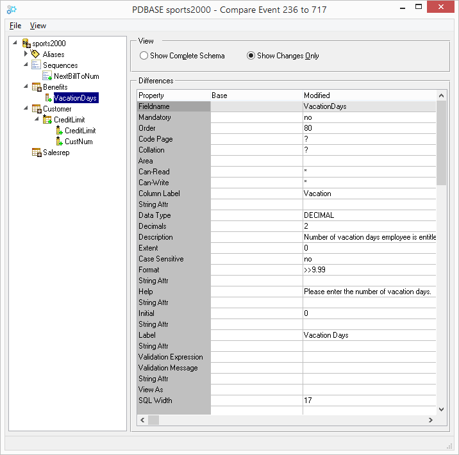Click the Format value >>9.99

point(315,270)
